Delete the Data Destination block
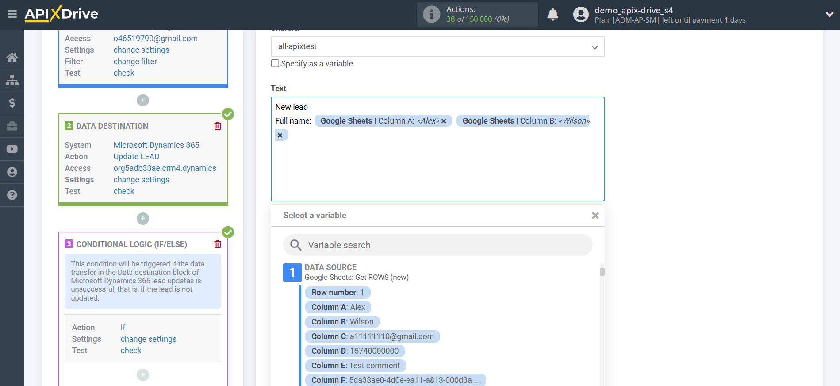 [218, 126]
